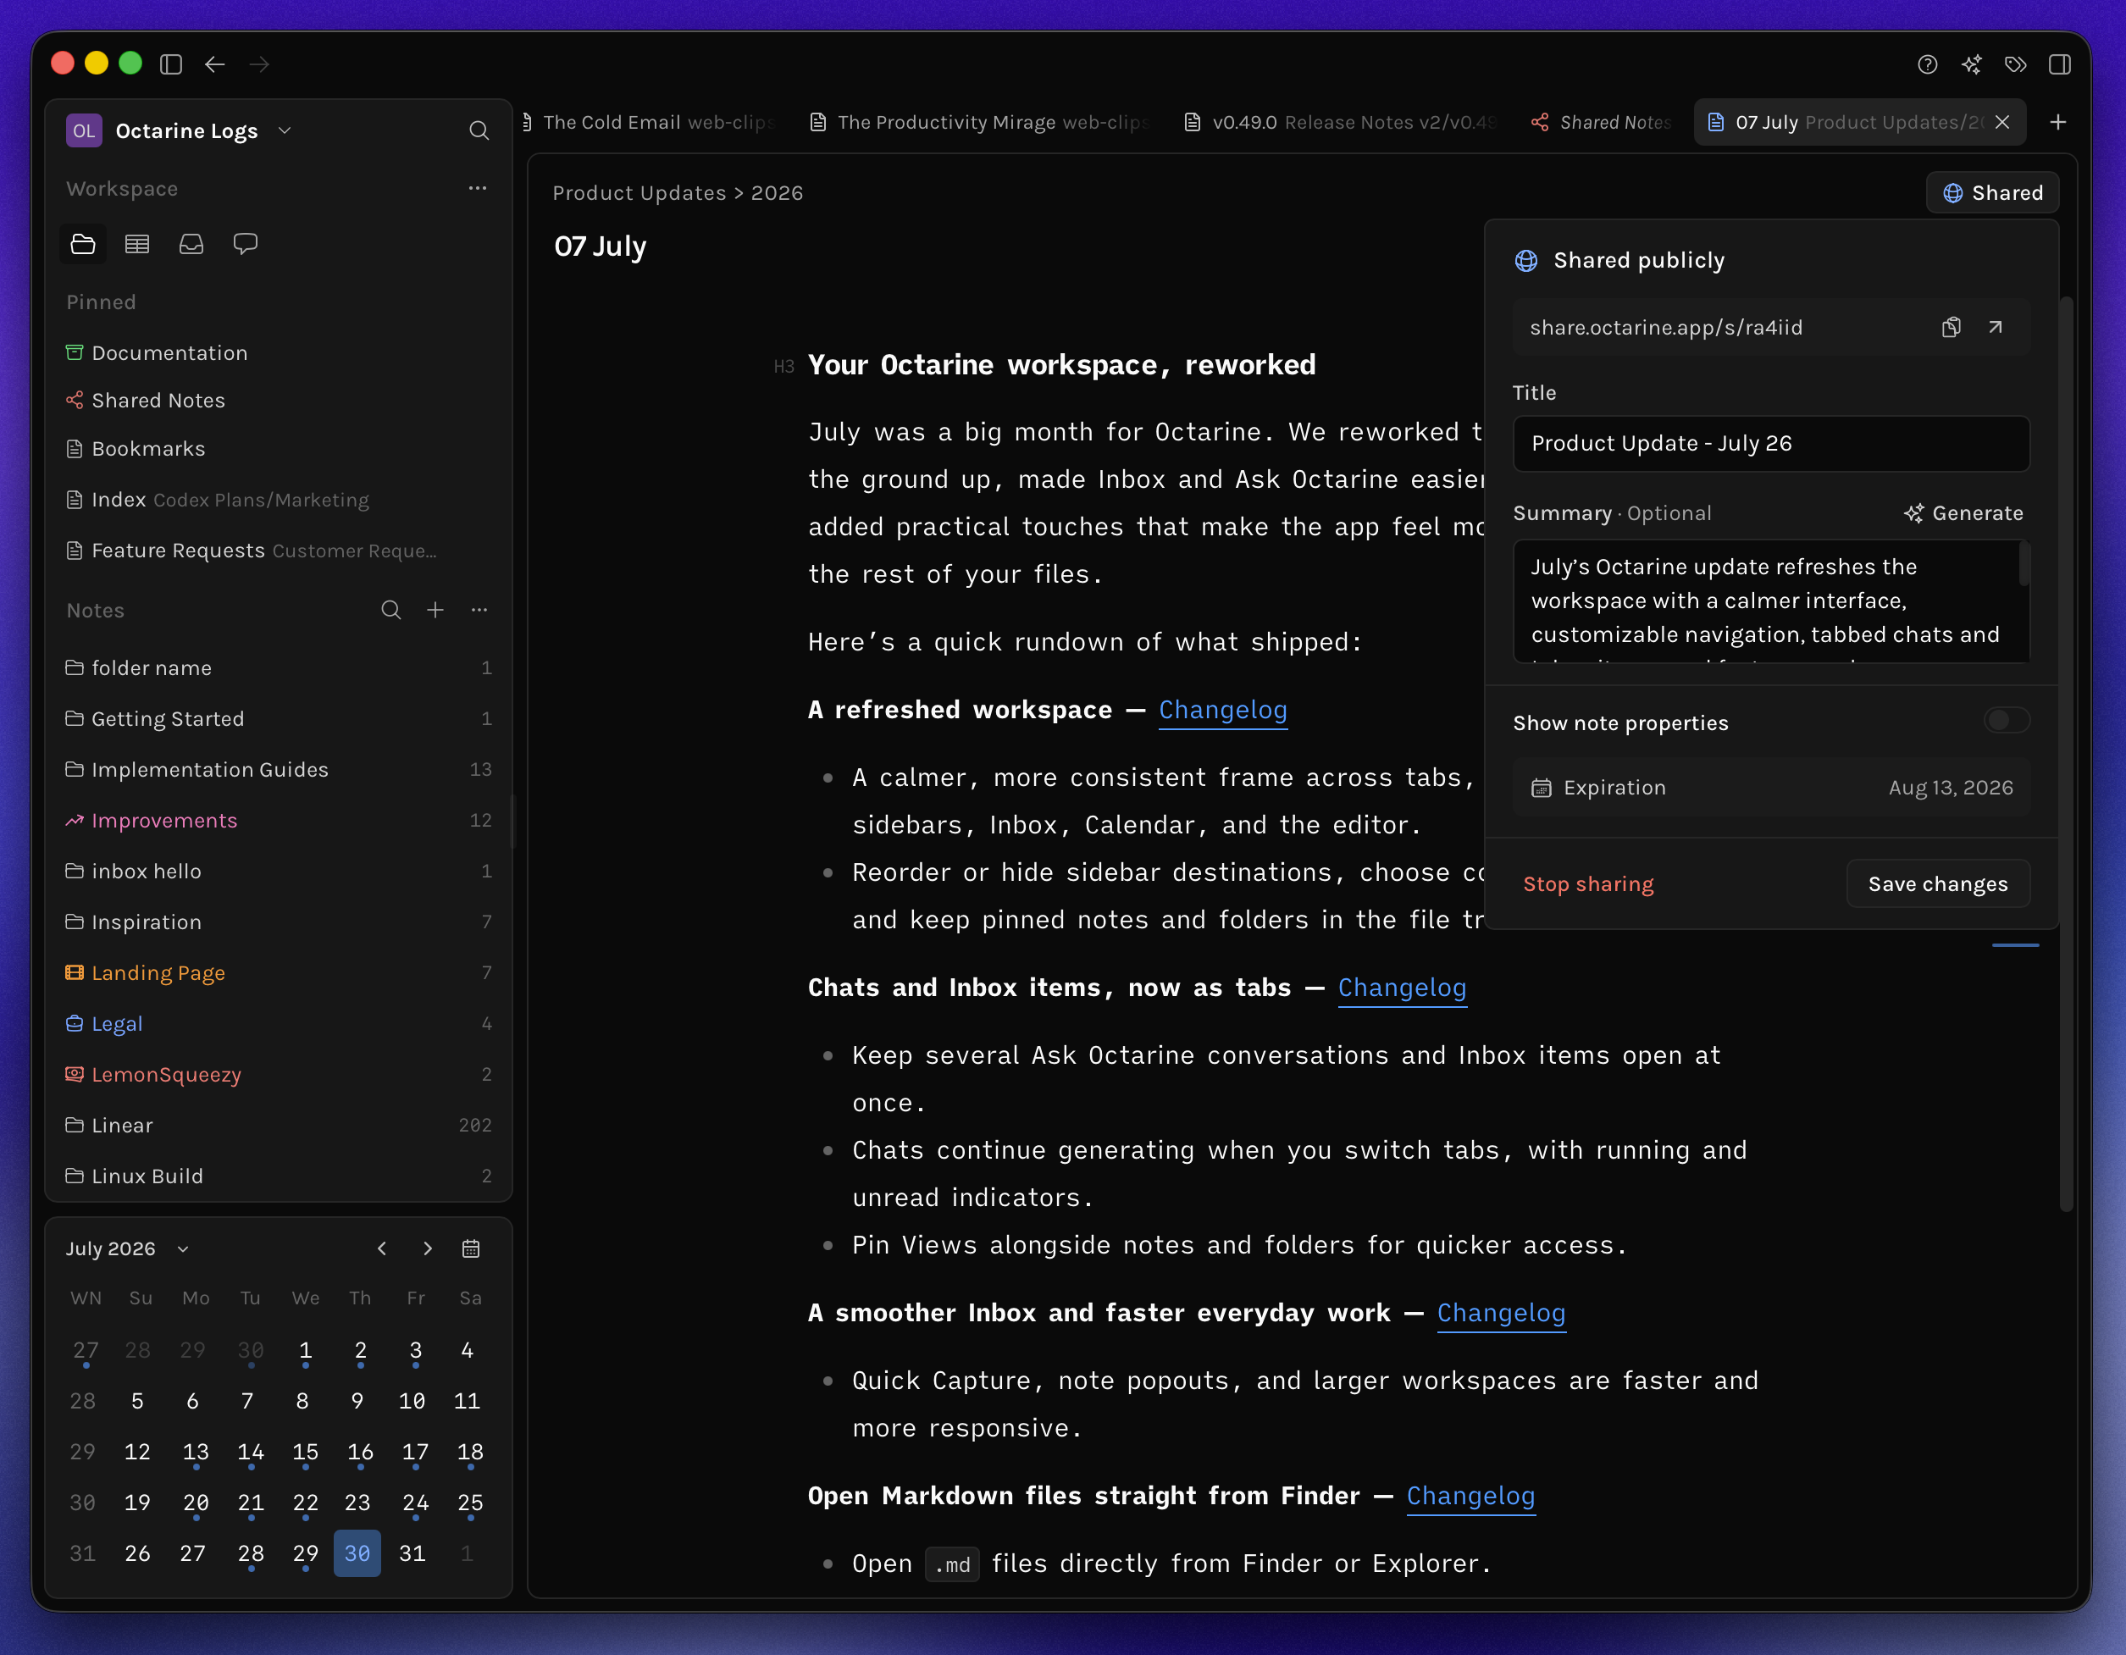Copy the share link icon

(x=1951, y=327)
